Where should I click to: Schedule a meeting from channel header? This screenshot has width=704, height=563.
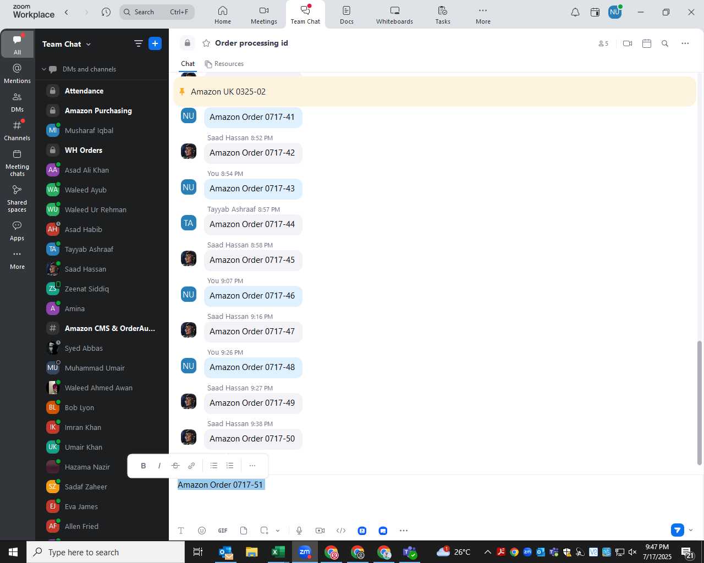(x=647, y=43)
